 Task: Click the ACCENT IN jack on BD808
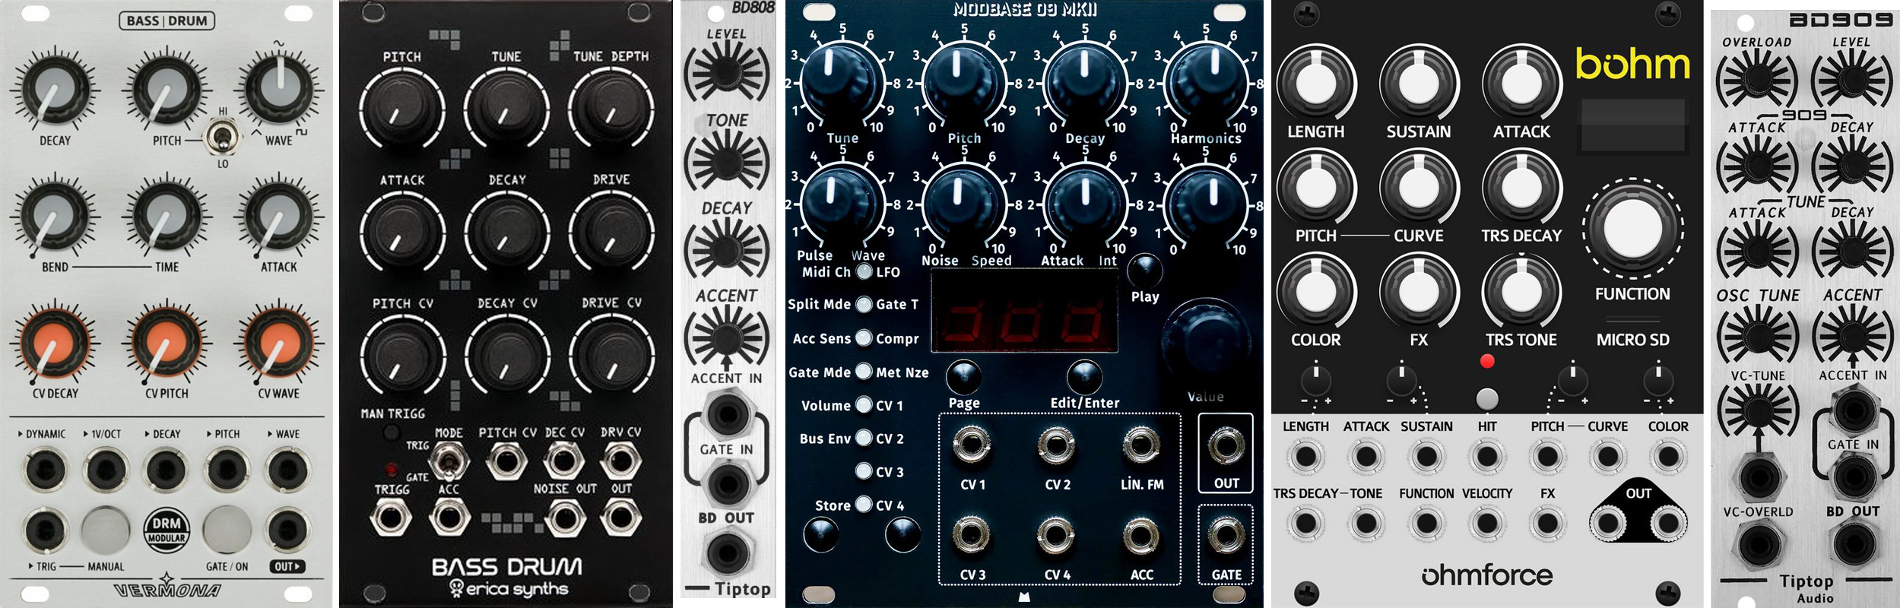(x=727, y=415)
